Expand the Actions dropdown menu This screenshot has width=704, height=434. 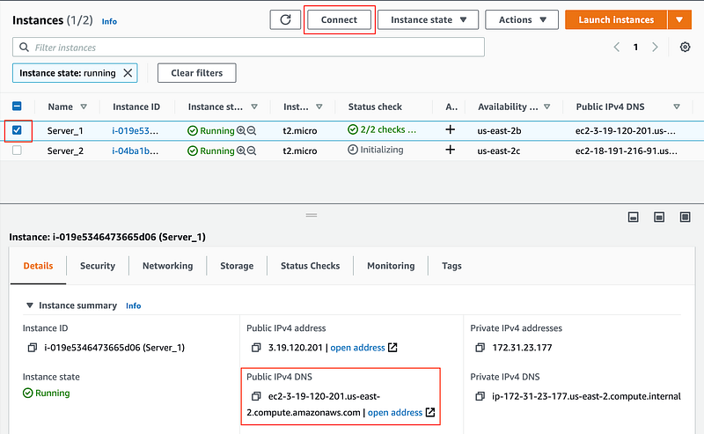pyautogui.click(x=523, y=20)
